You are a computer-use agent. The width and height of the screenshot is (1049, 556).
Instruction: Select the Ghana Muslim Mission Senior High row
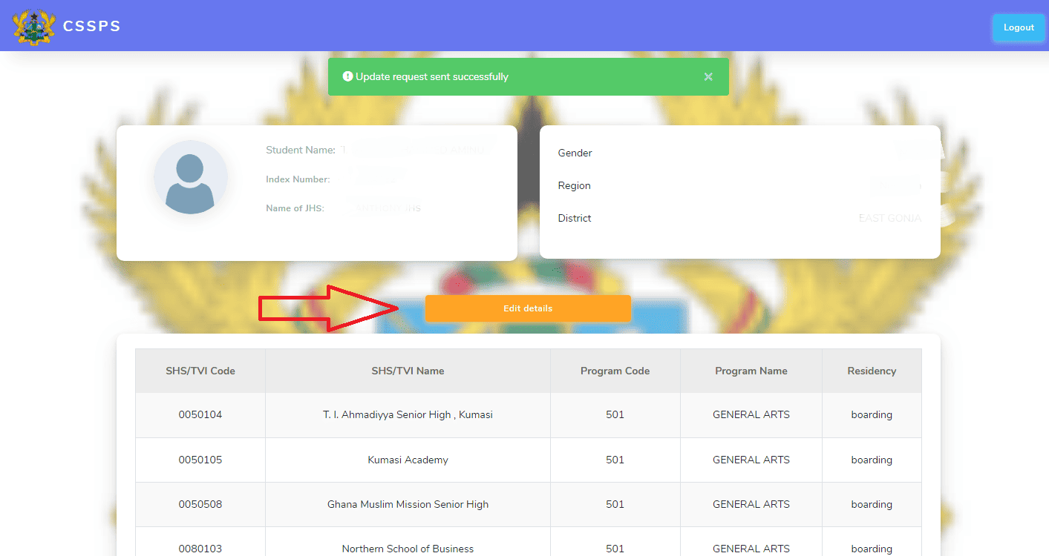pyautogui.click(x=408, y=504)
